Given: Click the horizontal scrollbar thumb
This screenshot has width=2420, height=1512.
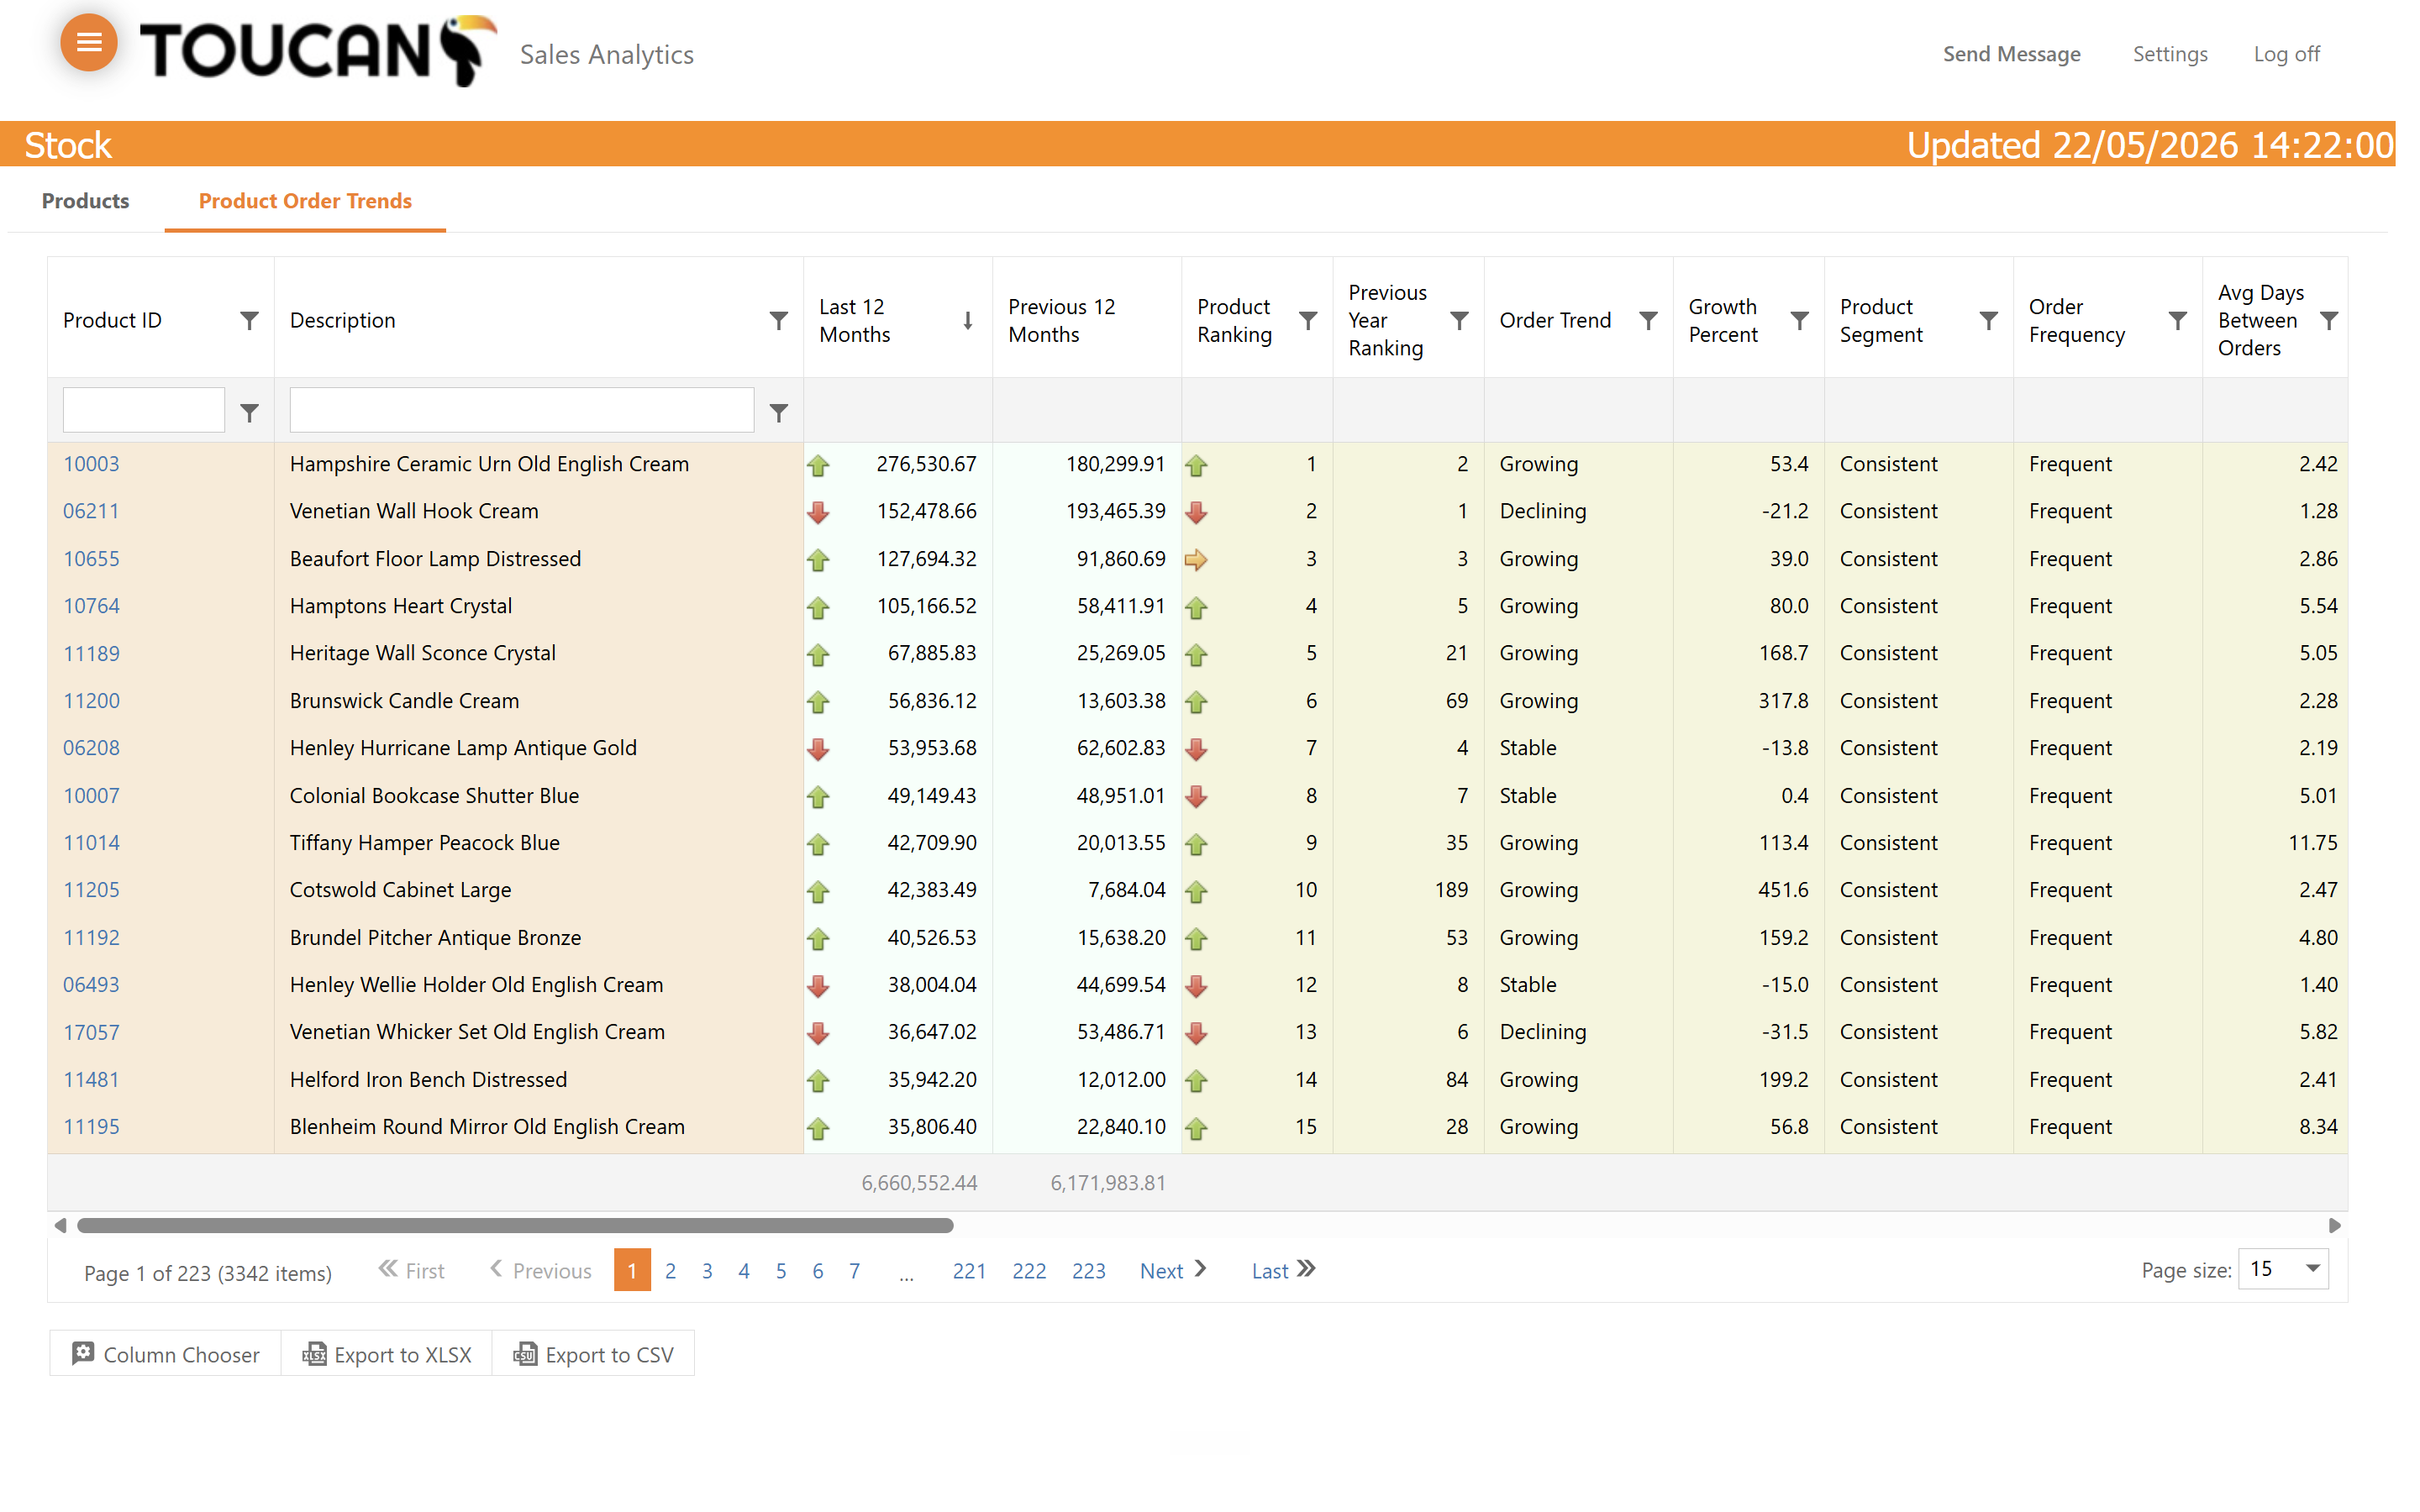Looking at the screenshot, I should [x=515, y=1225].
